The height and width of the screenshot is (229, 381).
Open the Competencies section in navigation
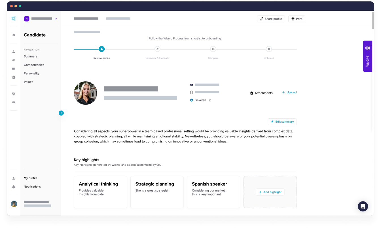tap(34, 65)
